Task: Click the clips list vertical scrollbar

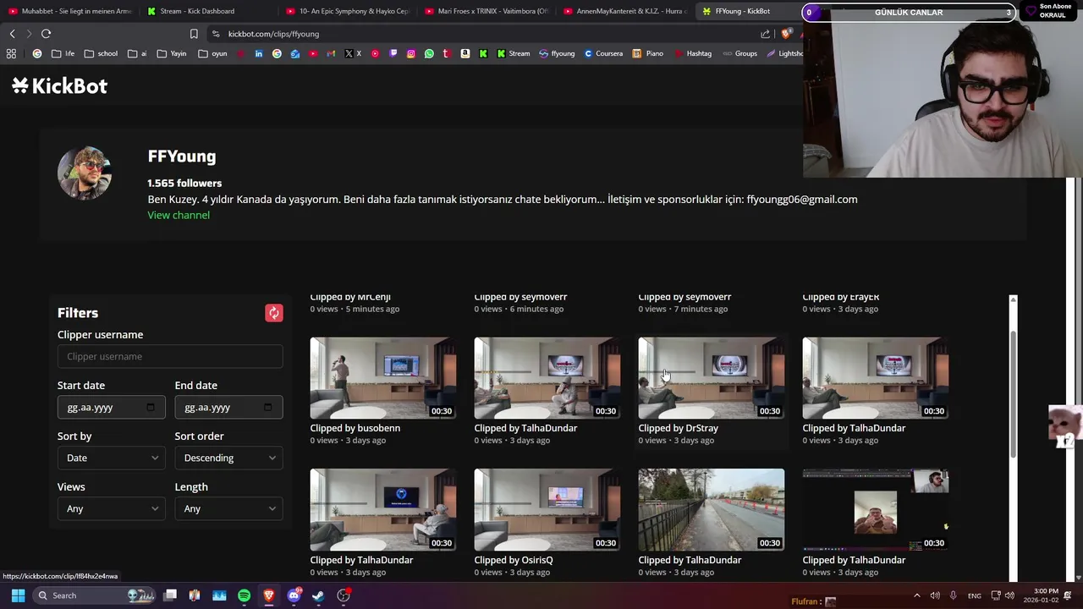Action: (x=1013, y=395)
